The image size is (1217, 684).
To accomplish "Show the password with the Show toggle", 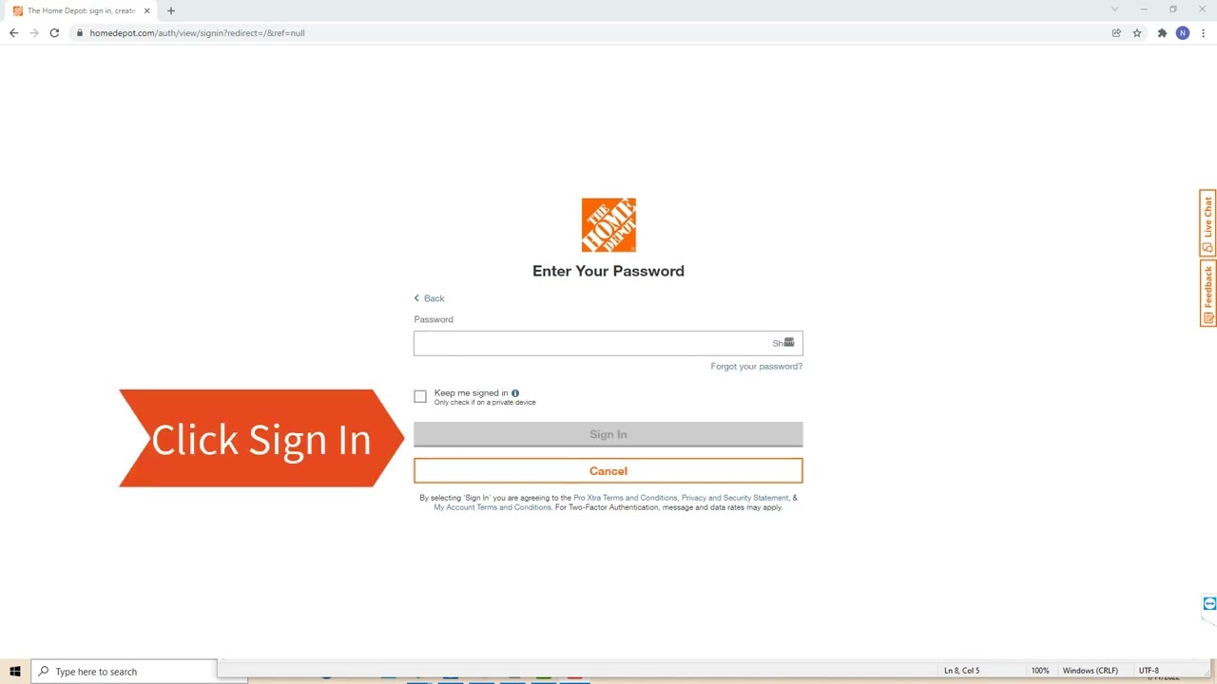I will click(x=782, y=343).
